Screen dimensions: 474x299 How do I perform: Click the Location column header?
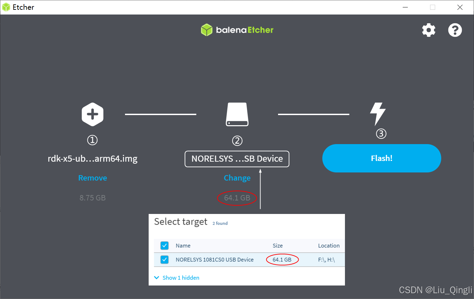coord(329,246)
